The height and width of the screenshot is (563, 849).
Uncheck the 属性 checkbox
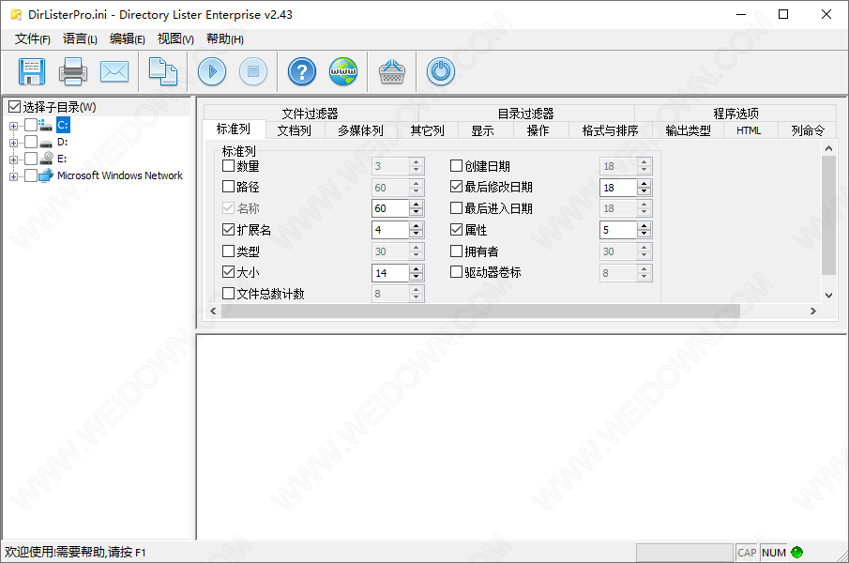pyautogui.click(x=457, y=230)
